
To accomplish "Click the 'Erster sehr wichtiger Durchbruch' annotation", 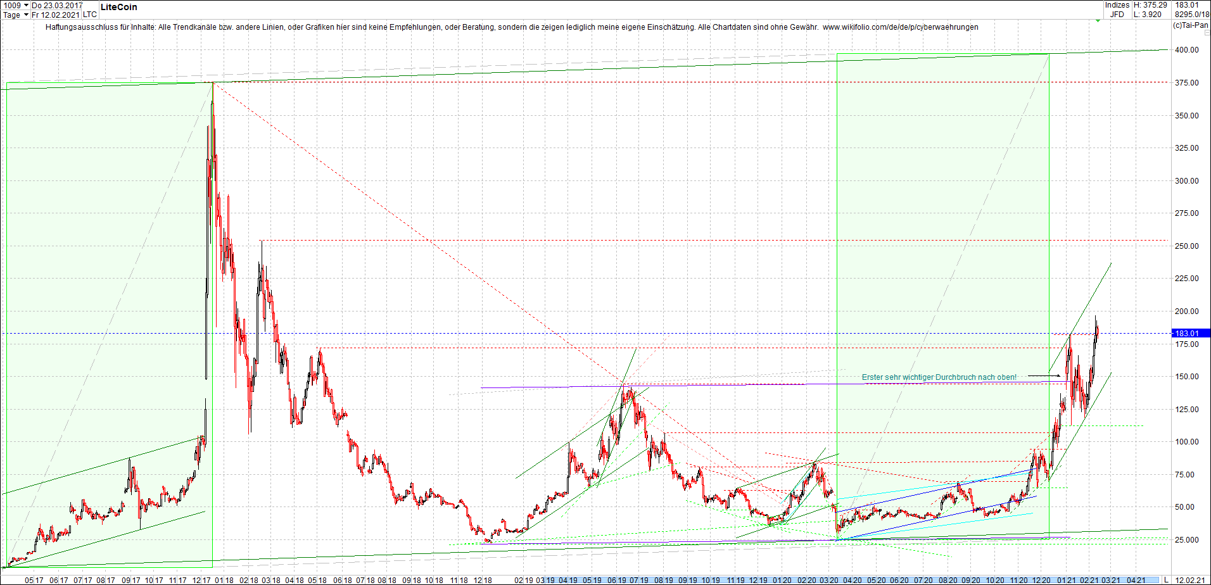I will (x=939, y=377).
